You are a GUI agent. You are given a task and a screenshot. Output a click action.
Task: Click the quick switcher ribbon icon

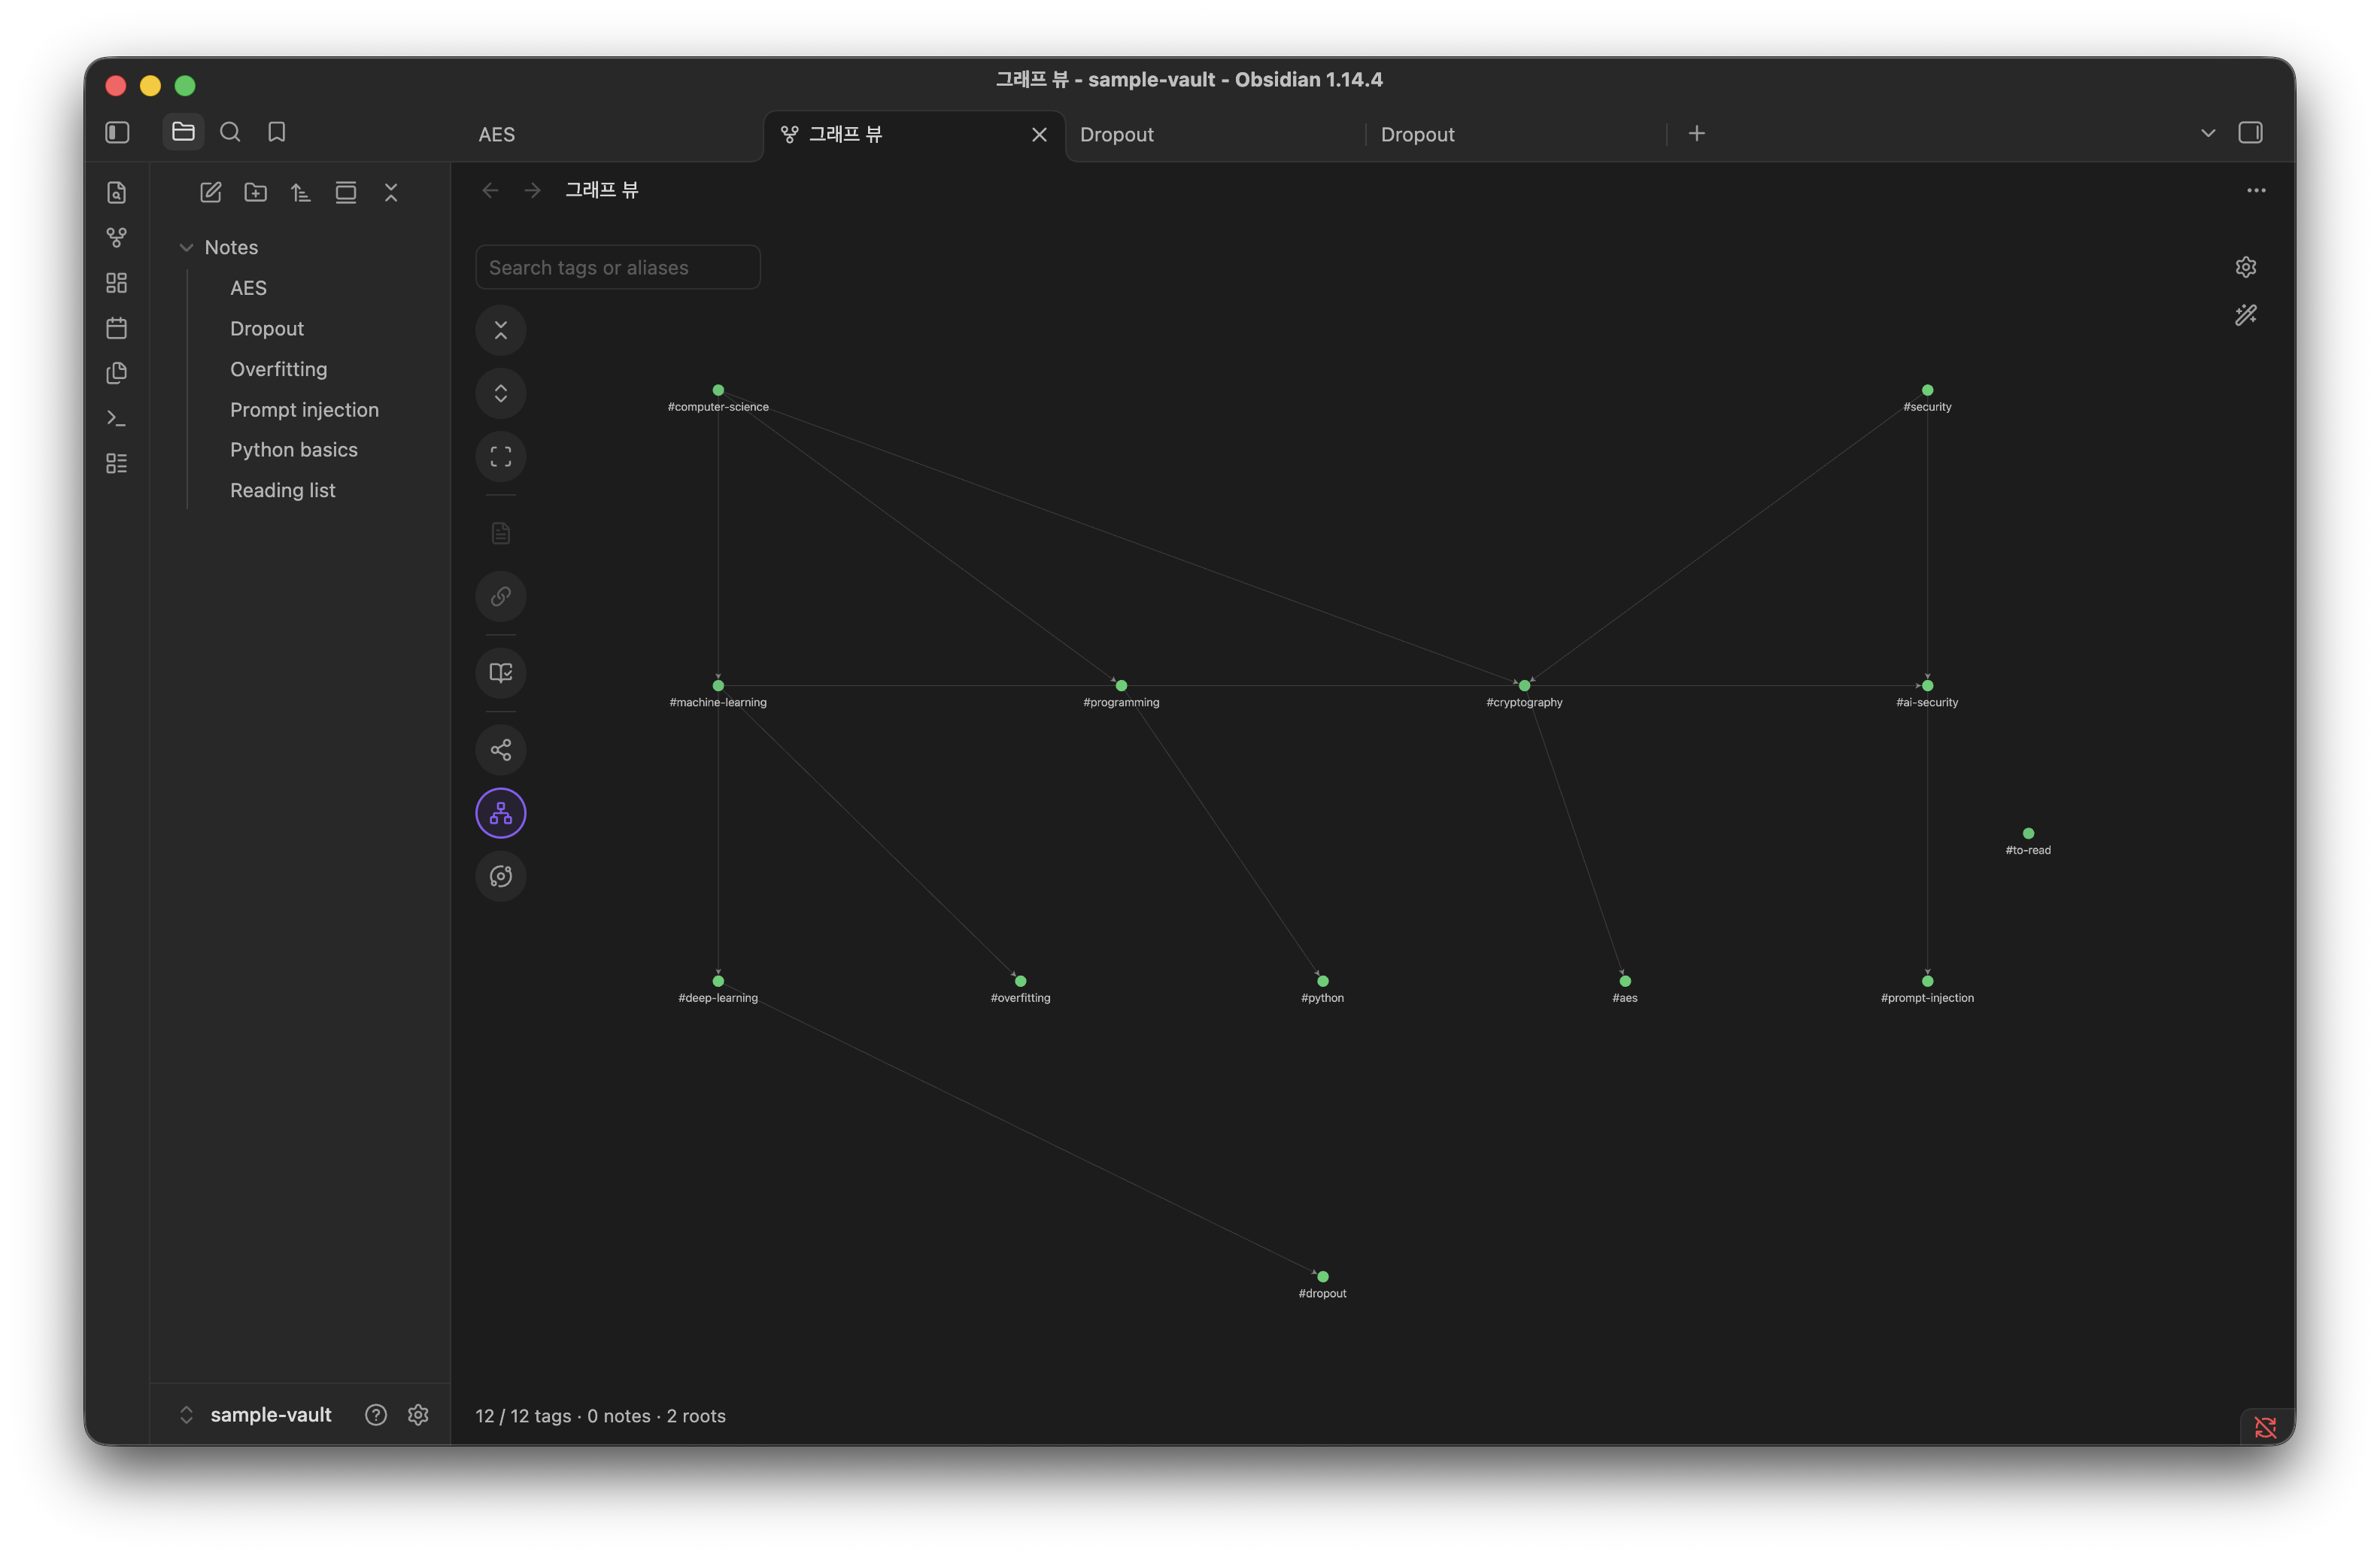click(117, 192)
